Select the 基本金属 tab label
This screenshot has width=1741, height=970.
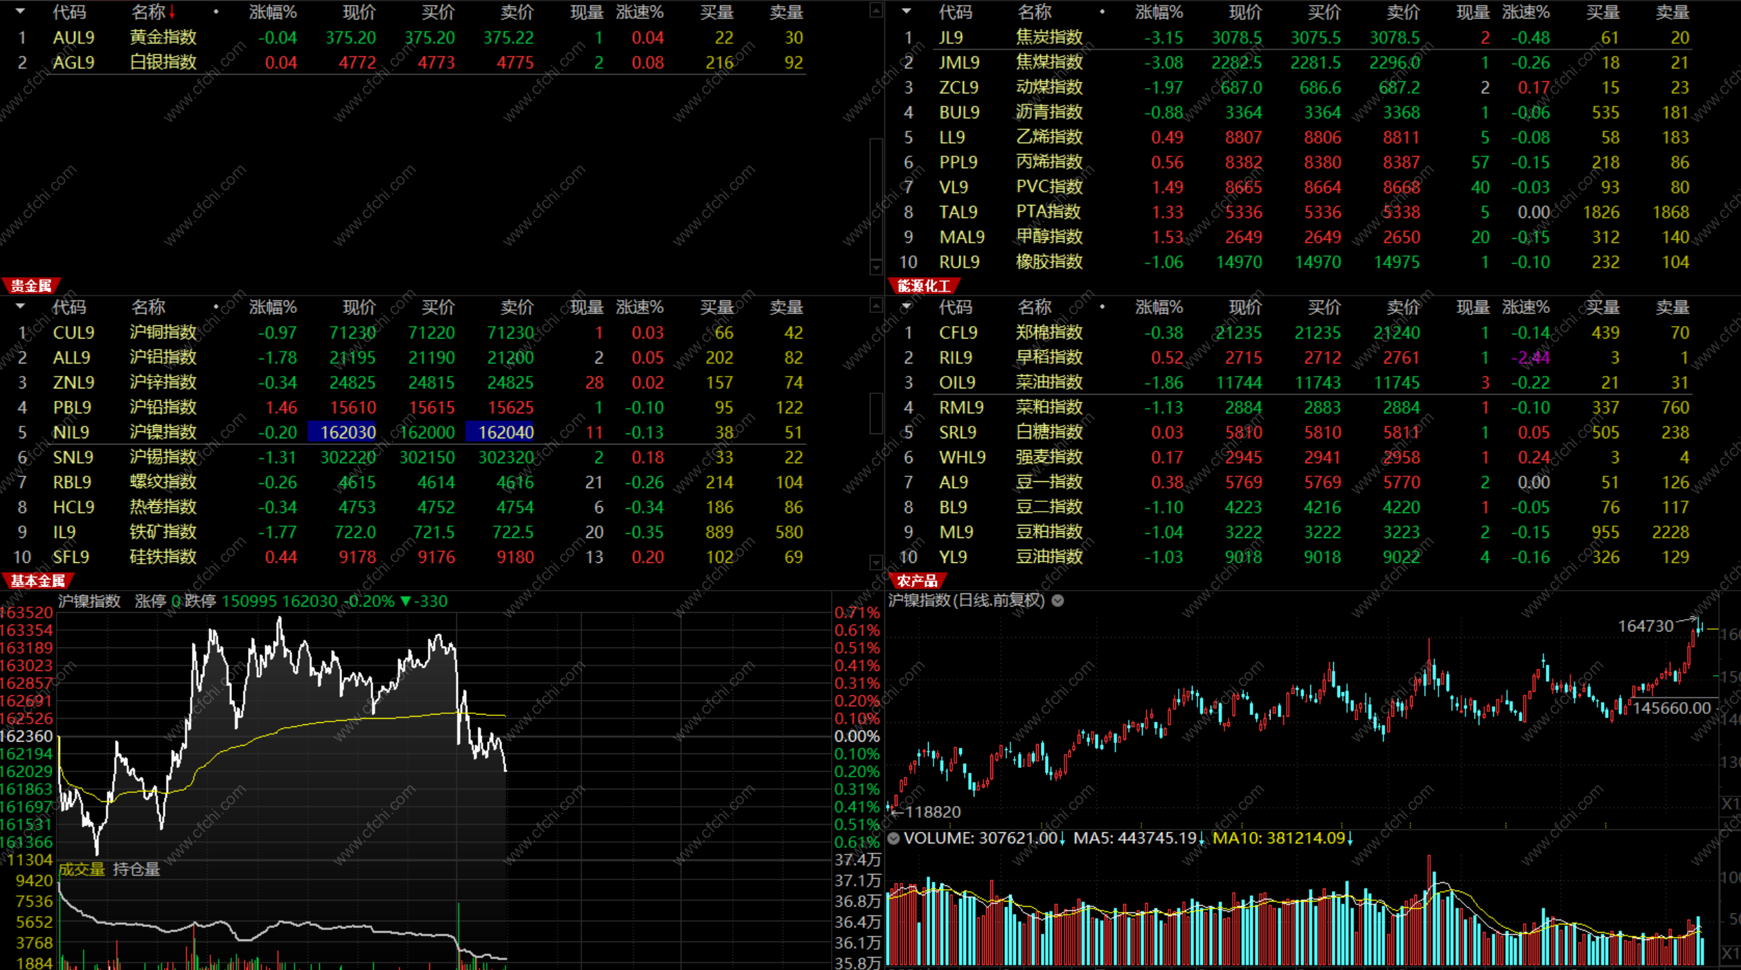tap(37, 580)
